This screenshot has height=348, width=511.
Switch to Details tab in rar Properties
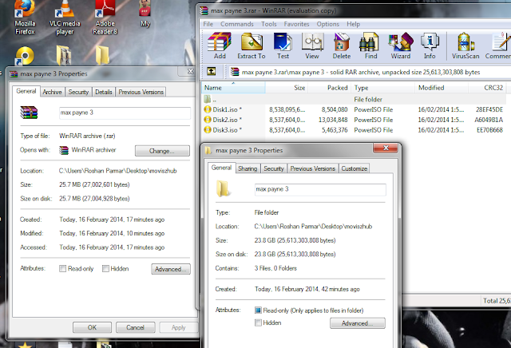(x=104, y=92)
